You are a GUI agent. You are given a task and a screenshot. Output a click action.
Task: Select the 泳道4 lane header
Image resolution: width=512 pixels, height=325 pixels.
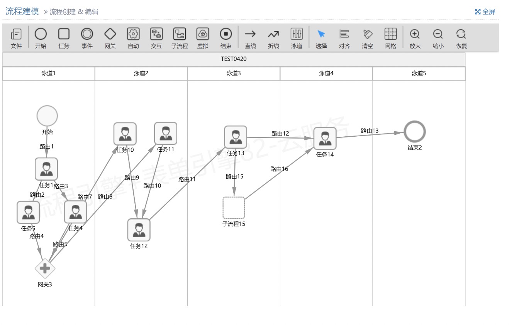click(x=326, y=74)
